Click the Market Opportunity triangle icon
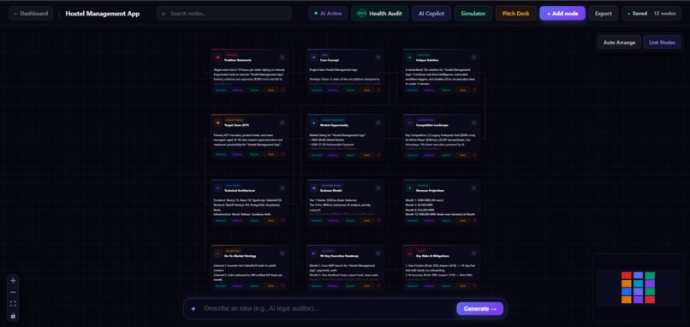The height and width of the screenshot is (327, 690). pyautogui.click(x=314, y=122)
